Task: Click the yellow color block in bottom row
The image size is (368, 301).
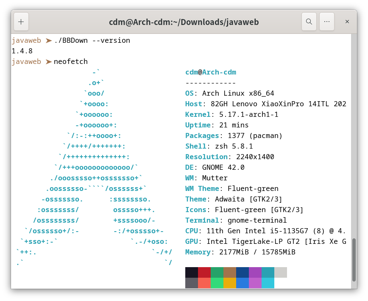Action: 230,283
